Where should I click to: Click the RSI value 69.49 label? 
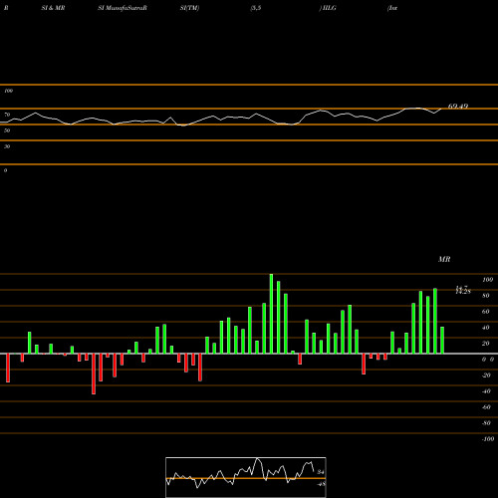click(x=458, y=107)
